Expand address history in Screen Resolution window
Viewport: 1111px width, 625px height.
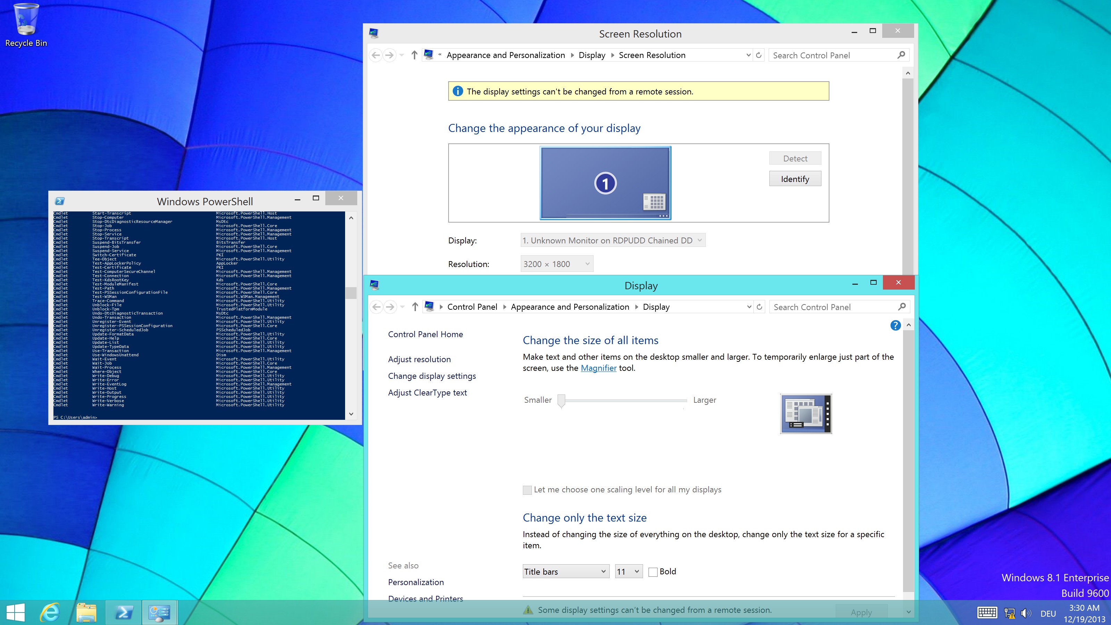tap(748, 55)
